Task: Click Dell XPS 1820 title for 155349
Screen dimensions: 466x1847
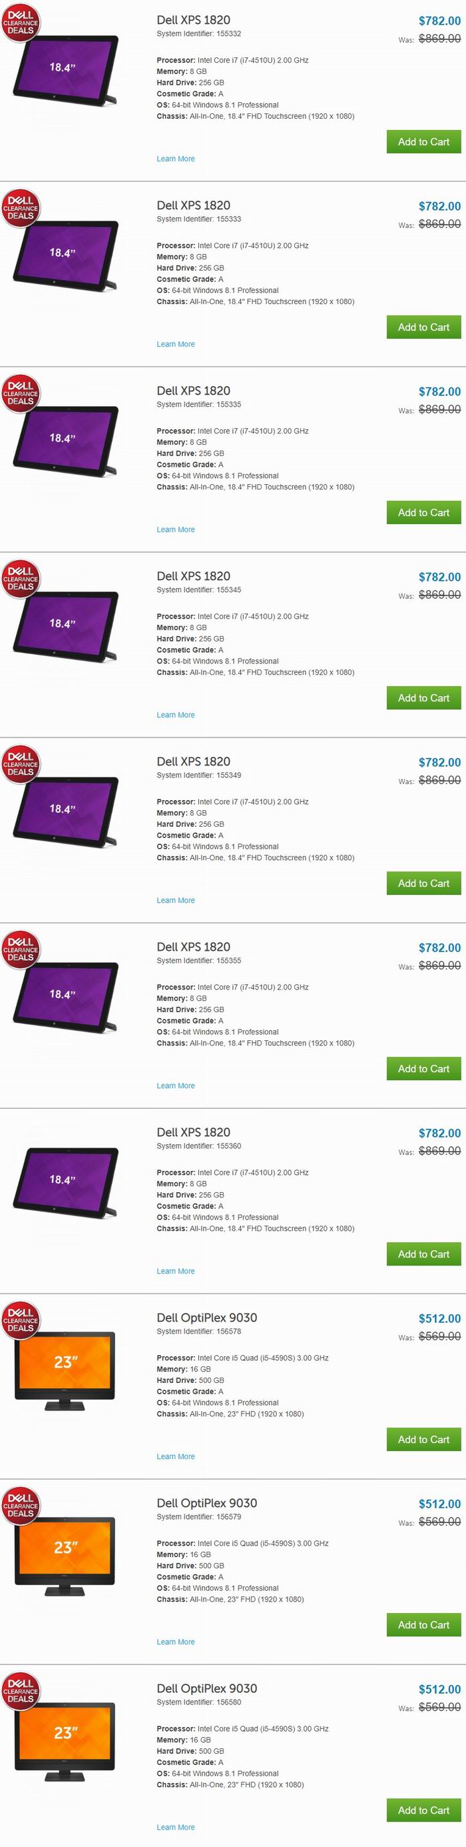Action: (193, 761)
